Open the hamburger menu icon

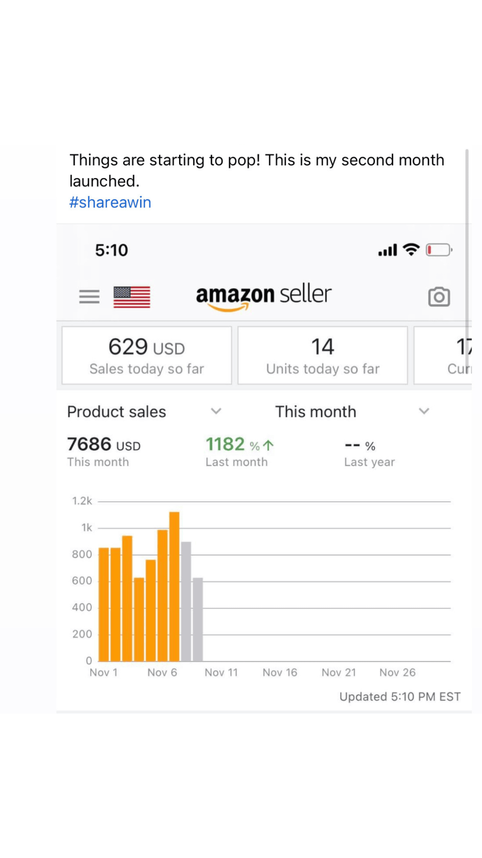pyautogui.click(x=89, y=297)
